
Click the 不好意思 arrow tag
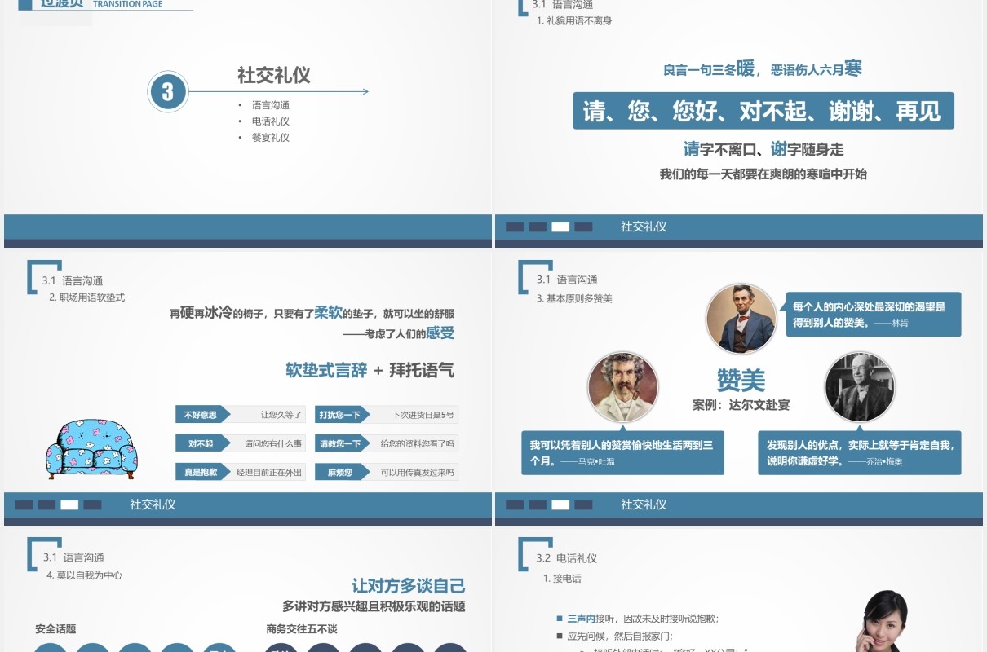[x=203, y=415]
